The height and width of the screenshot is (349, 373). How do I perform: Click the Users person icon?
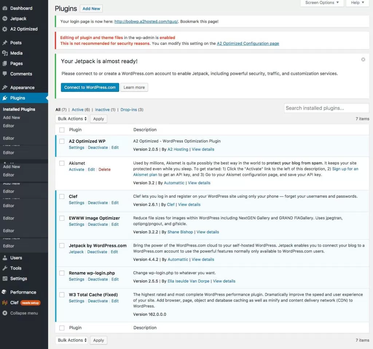pyautogui.click(x=5, y=258)
